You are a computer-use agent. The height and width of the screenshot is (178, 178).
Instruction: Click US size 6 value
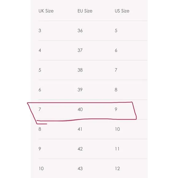[x=116, y=50]
